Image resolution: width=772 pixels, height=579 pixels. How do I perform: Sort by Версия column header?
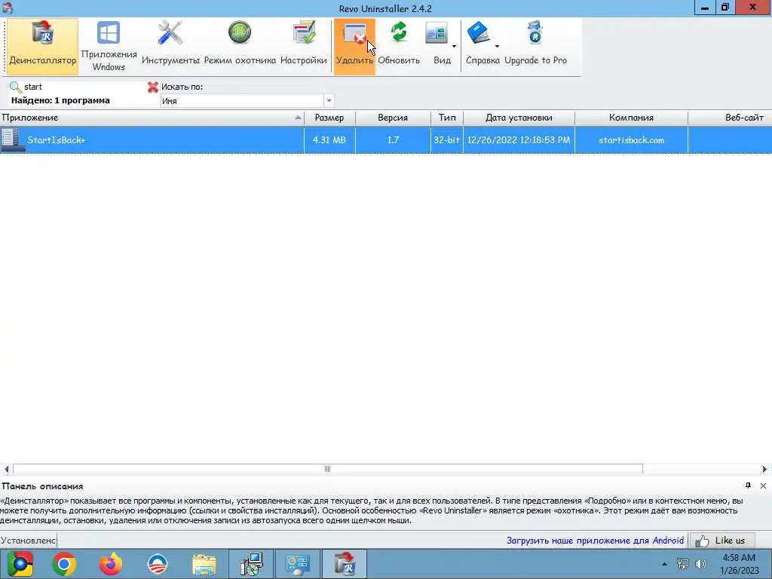[x=393, y=118]
